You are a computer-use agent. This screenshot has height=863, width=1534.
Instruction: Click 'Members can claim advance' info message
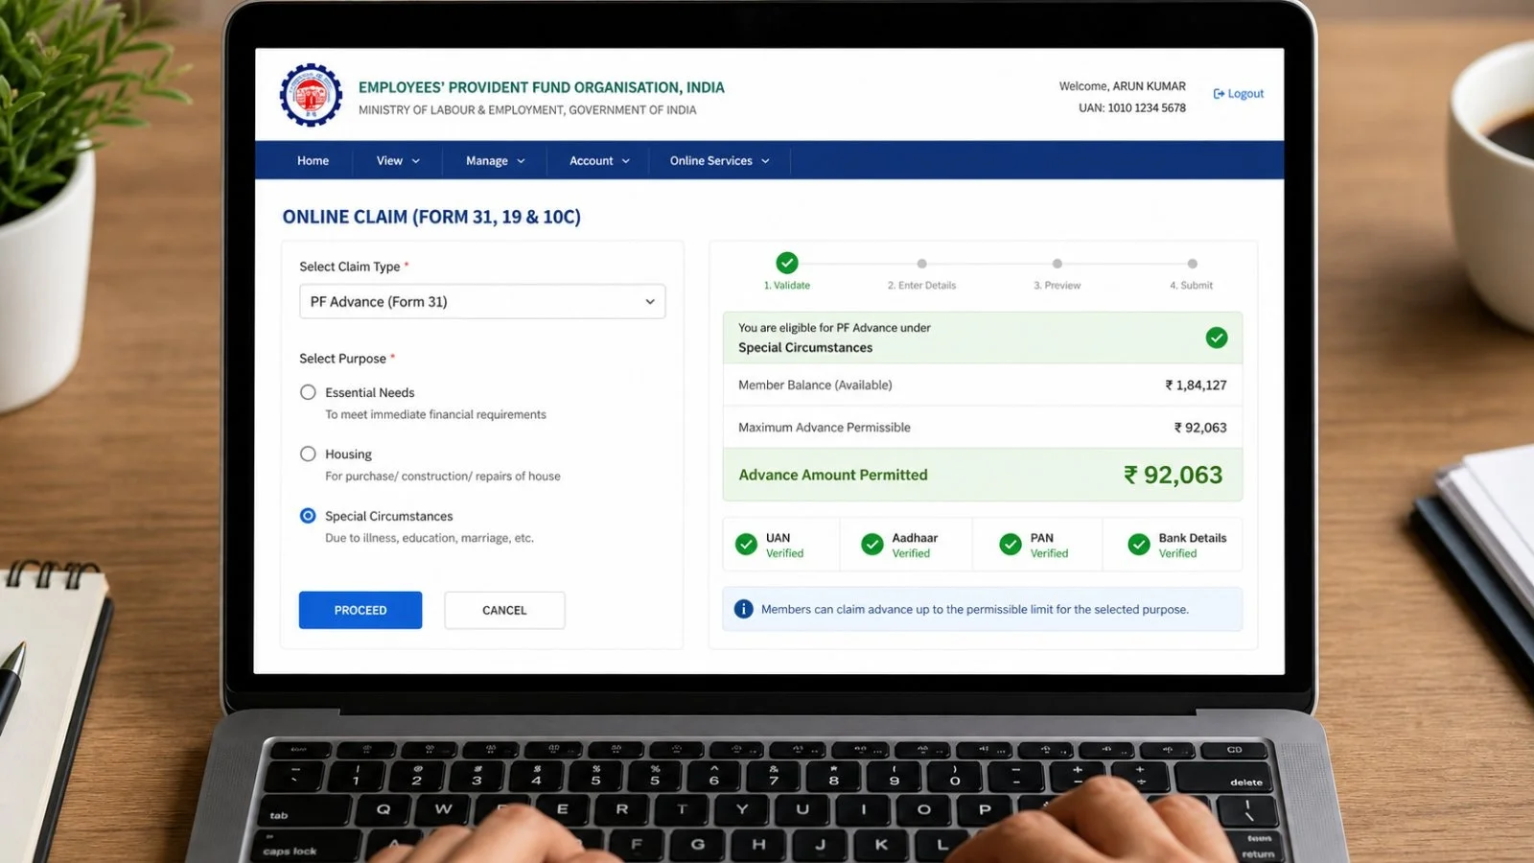coord(975,610)
